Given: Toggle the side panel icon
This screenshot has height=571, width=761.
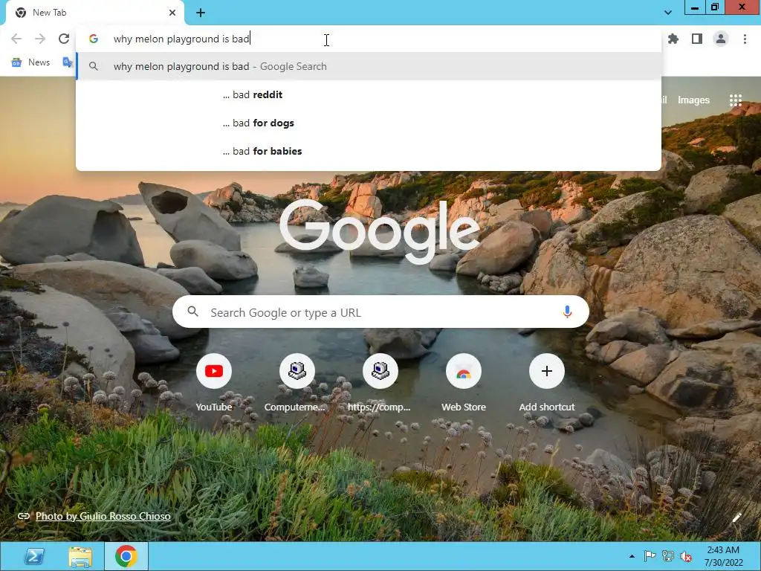Looking at the screenshot, I should click(x=697, y=39).
